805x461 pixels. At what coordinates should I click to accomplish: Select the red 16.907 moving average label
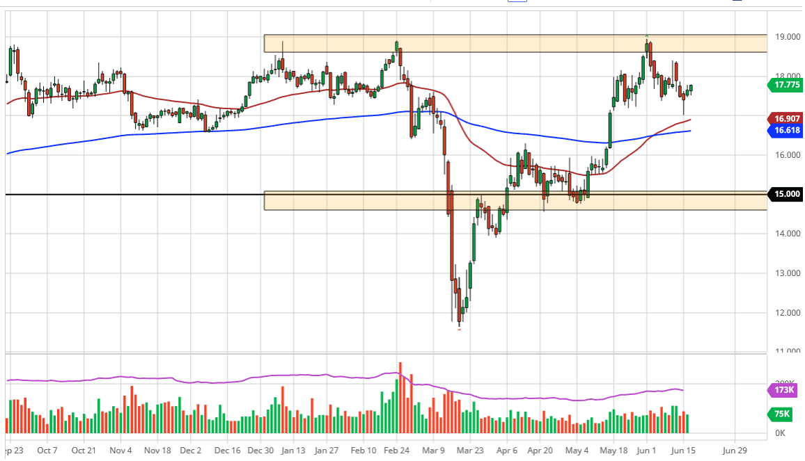click(x=783, y=119)
